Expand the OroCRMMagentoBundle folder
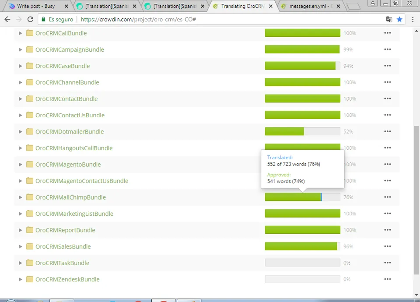Viewport: 420px width, 302px height. 20,165
